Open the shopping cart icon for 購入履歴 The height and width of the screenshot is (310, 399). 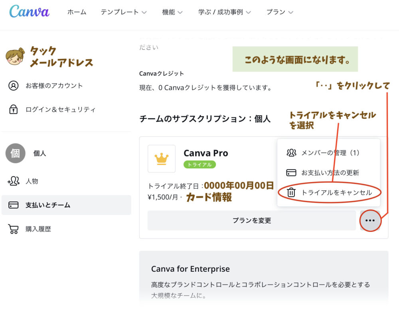pos(14,229)
